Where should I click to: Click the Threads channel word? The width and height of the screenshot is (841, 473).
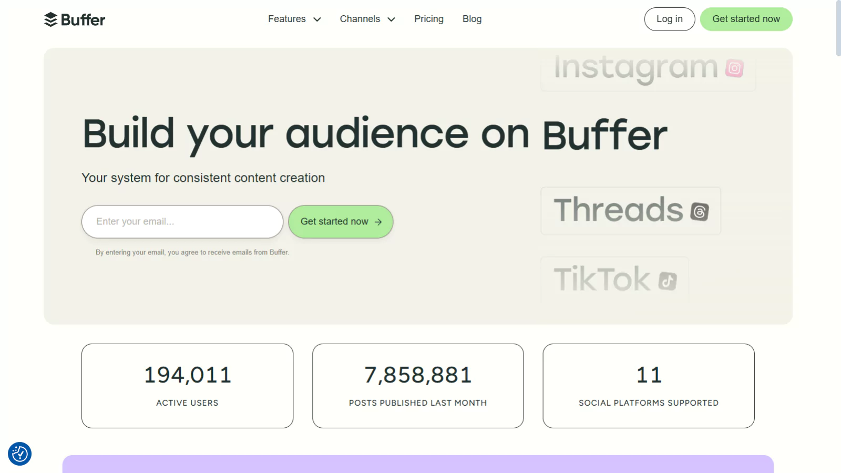[618, 210]
